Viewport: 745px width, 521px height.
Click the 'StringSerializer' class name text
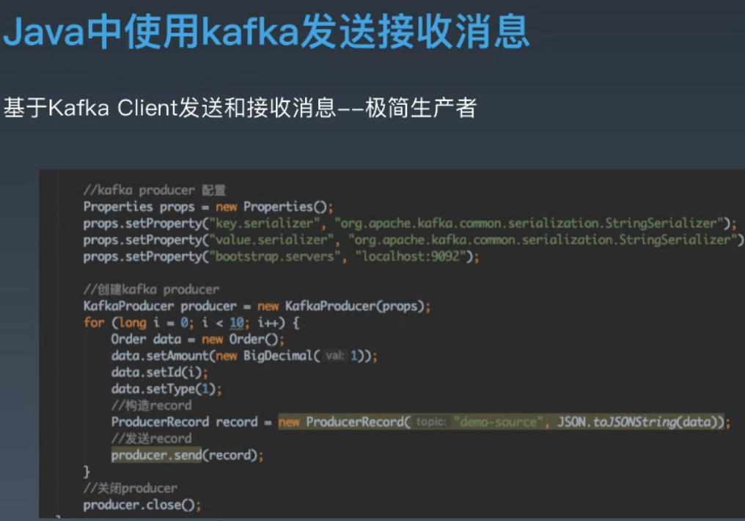click(660, 223)
